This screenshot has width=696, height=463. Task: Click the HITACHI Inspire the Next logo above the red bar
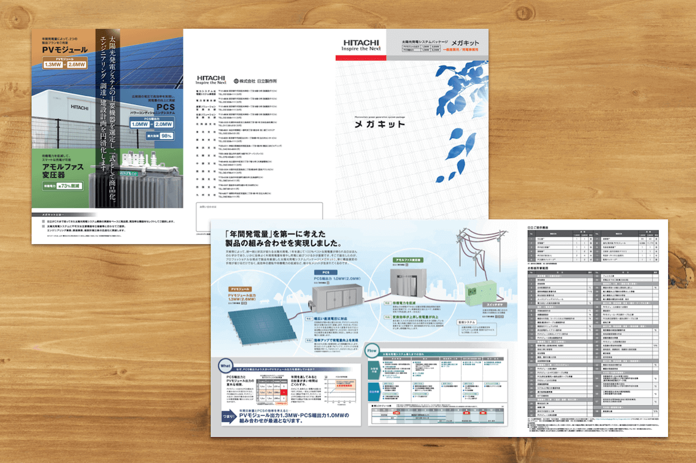(x=361, y=45)
